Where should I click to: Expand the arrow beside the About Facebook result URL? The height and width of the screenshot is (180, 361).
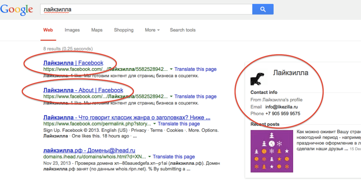(171, 96)
